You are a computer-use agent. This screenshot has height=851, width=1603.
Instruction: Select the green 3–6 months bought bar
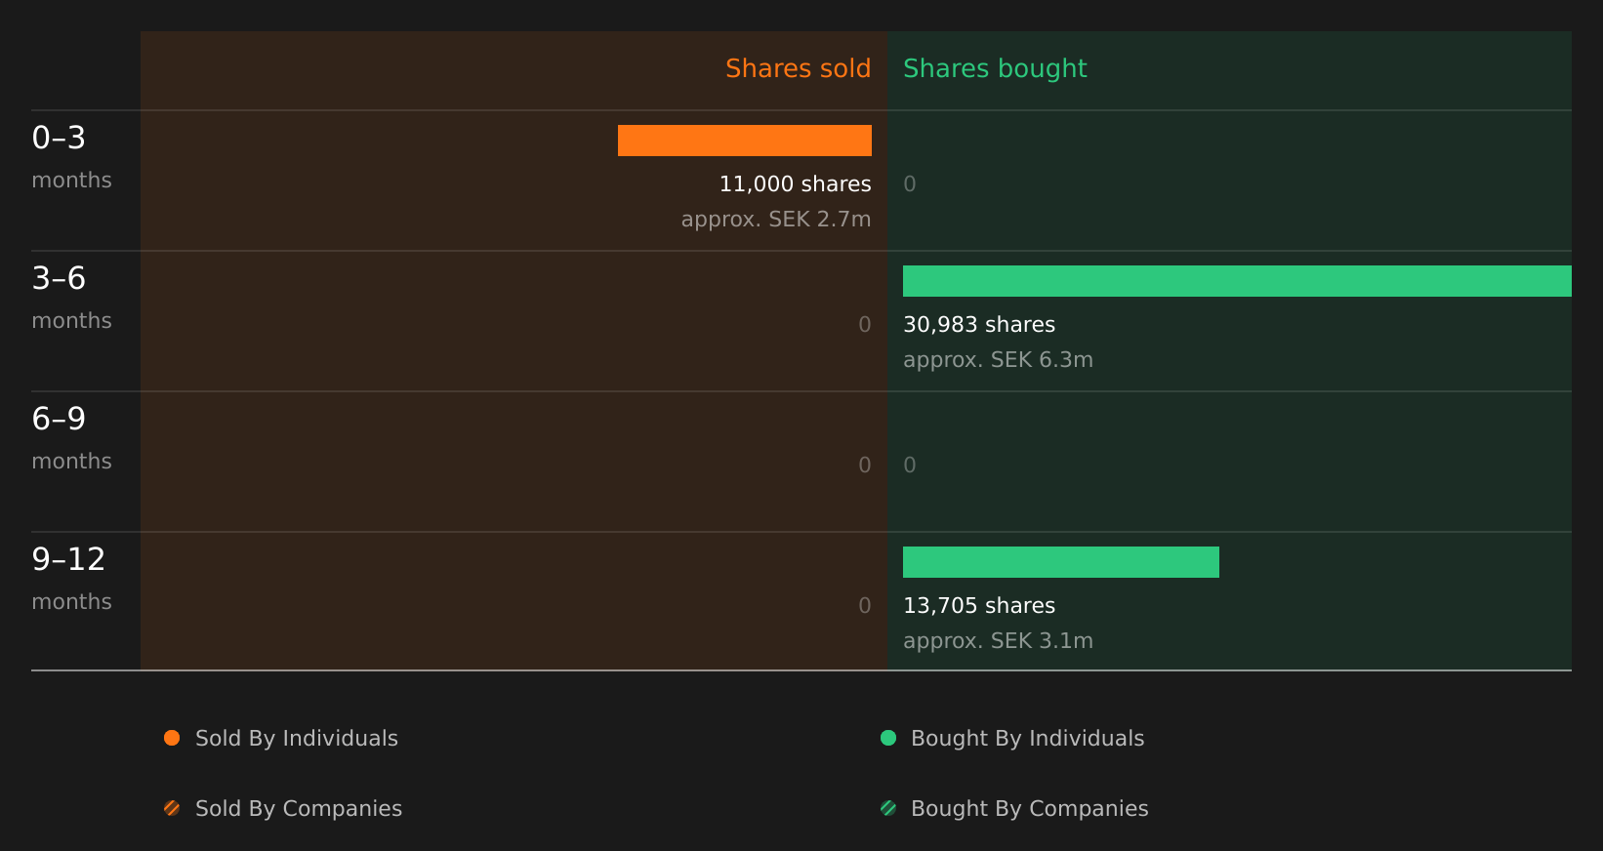click(1237, 281)
